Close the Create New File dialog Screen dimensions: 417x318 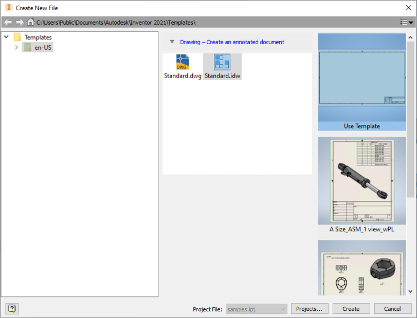pyautogui.click(x=408, y=8)
